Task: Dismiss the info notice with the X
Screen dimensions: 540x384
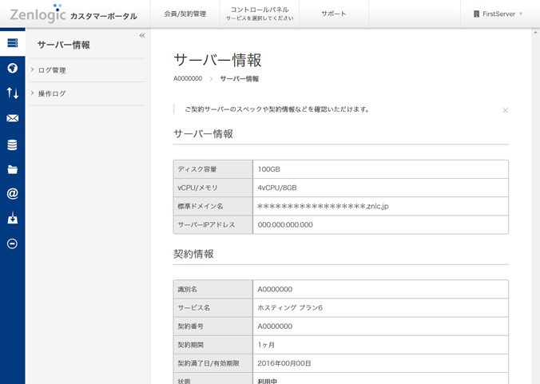Action: 505,110
